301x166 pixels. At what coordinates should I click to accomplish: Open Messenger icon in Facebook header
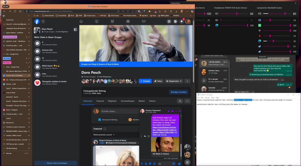175,21
